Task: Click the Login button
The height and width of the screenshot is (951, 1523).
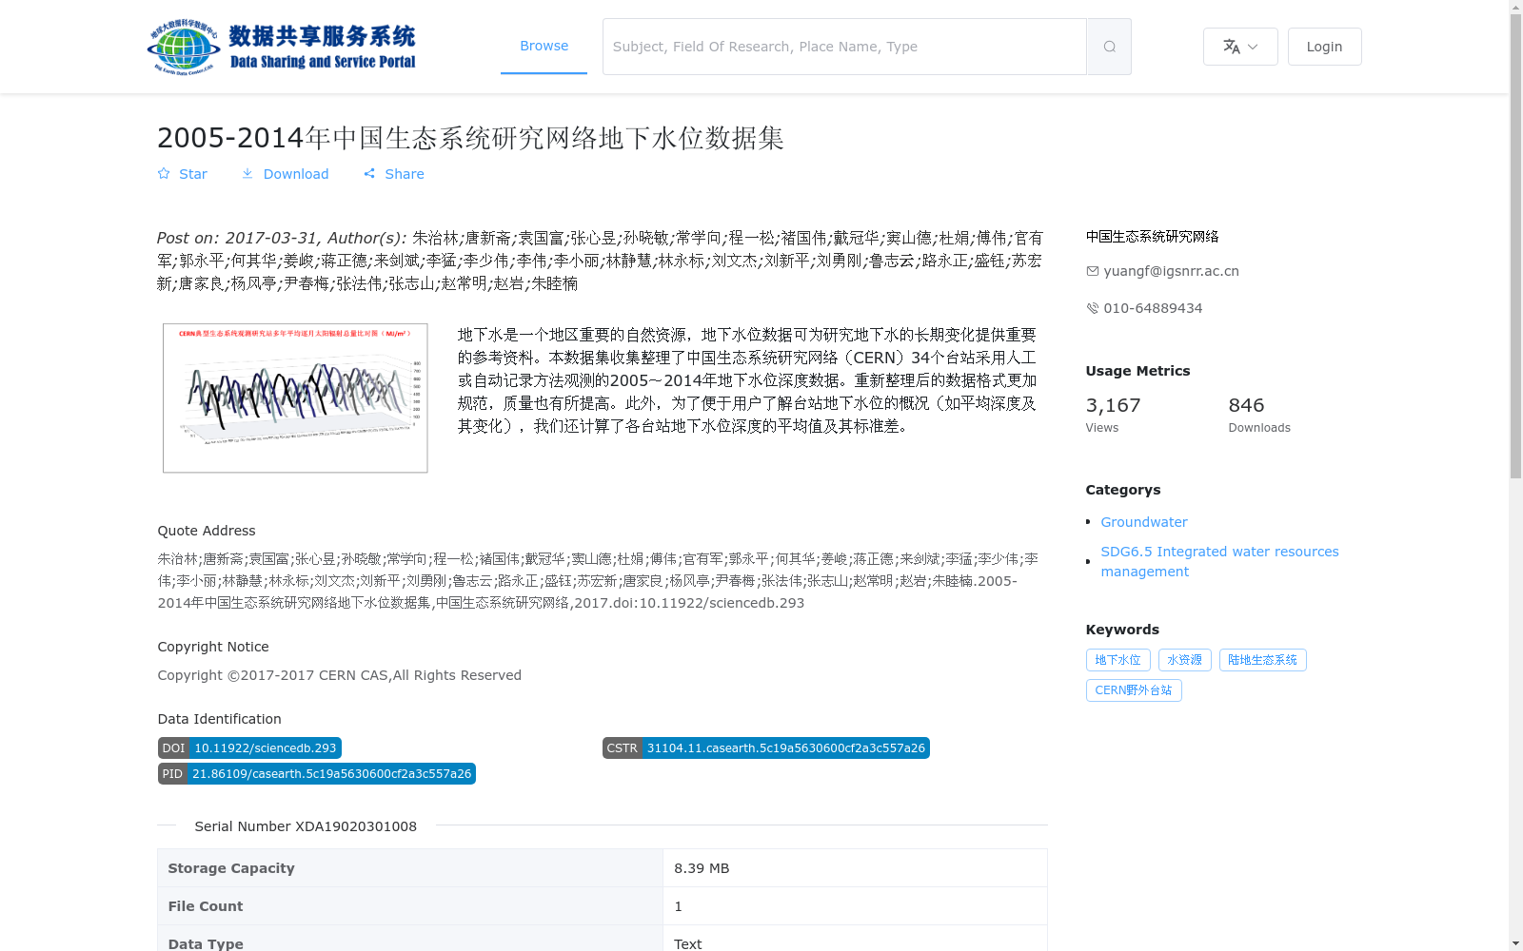Action: pos(1324,47)
